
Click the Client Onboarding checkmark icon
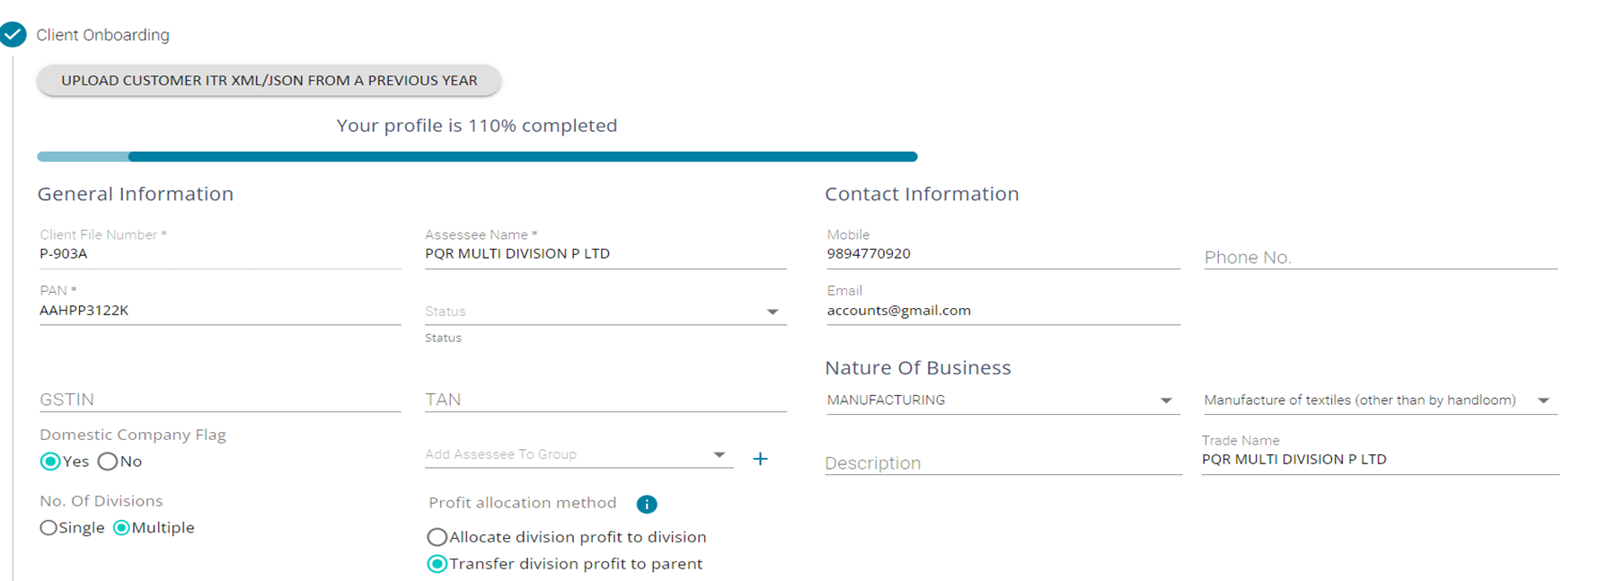pyautogui.click(x=13, y=34)
